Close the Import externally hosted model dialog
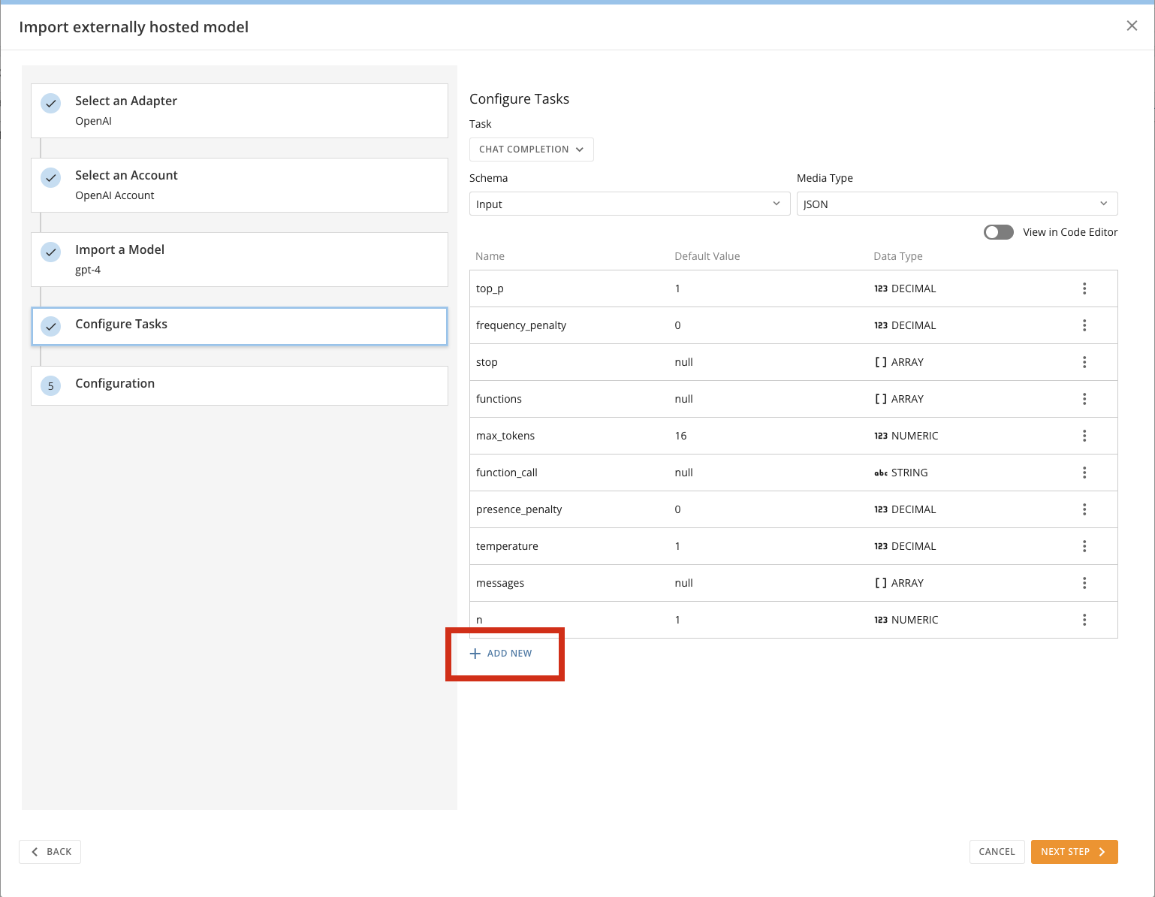1155x897 pixels. [x=1132, y=26]
